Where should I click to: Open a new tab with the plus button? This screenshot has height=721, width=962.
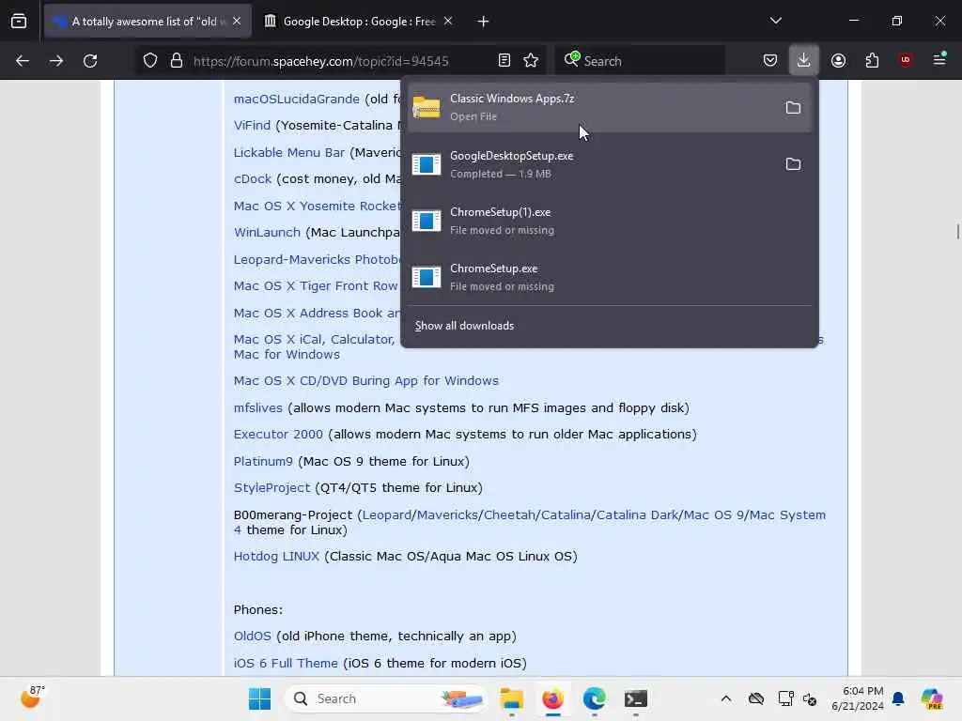(x=484, y=22)
